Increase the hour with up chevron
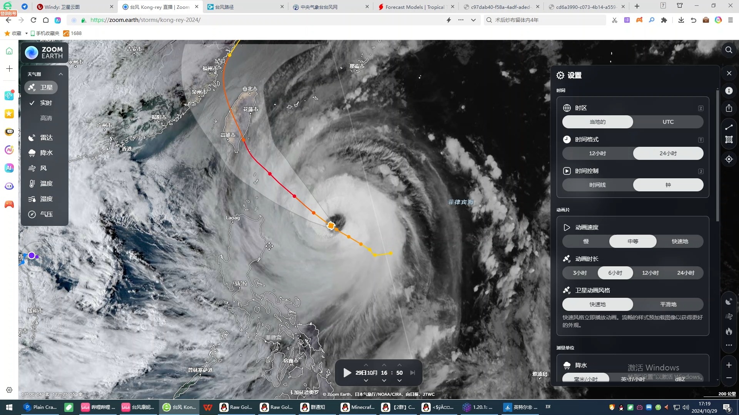The height and width of the screenshot is (415, 739). [384, 365]
